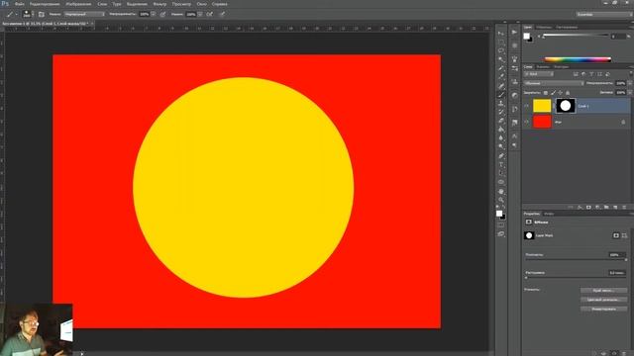Click the Край маски button
The height and width of the screenshot is (356, 634).
[603, 290]
